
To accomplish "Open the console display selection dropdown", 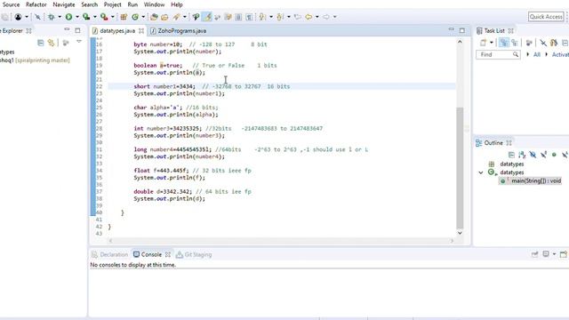I will pos(554,254).
